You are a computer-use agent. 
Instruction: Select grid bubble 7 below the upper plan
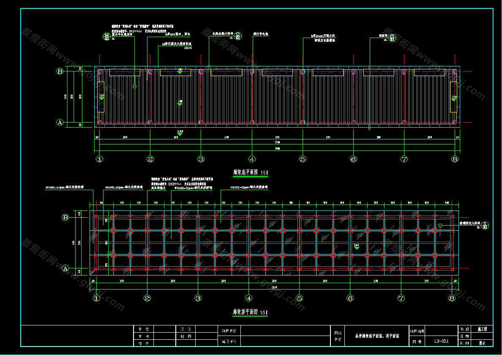coord(404,159)
